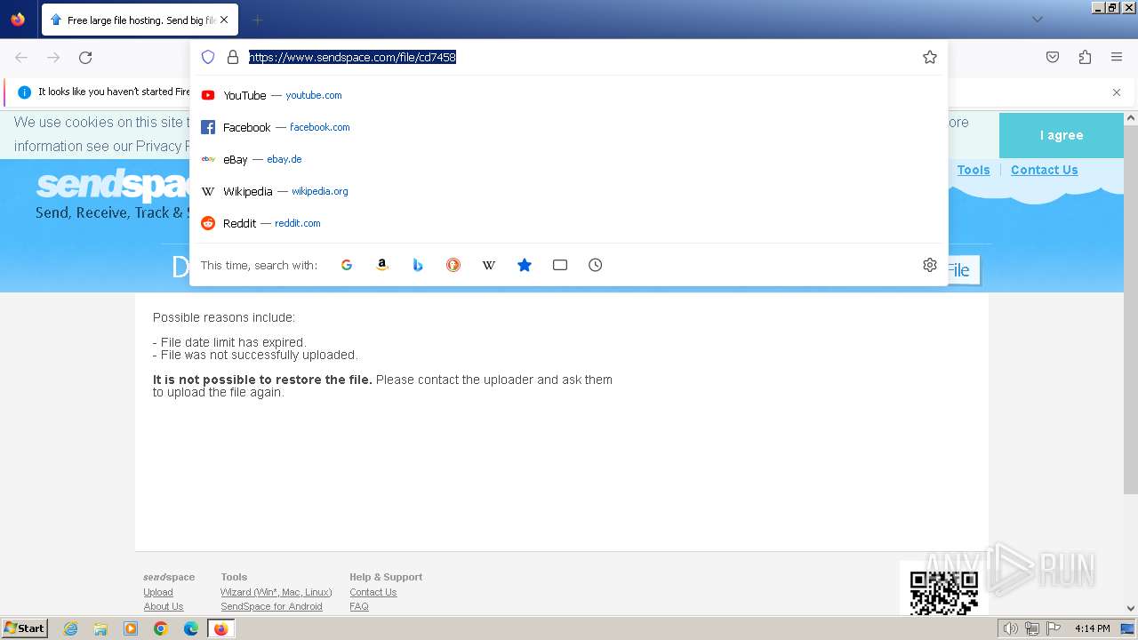Search this time with Bing
This screenshot has width=1138, height=640.
[x=418, y=265]
